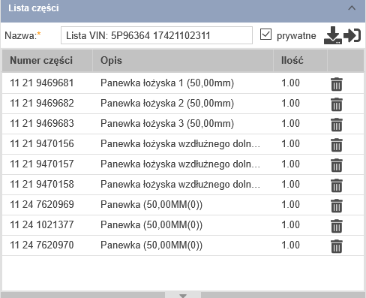Viewport: 366px width, 298px height.
Task: Click the download/save parts list icon
Action: pos(333,35)
